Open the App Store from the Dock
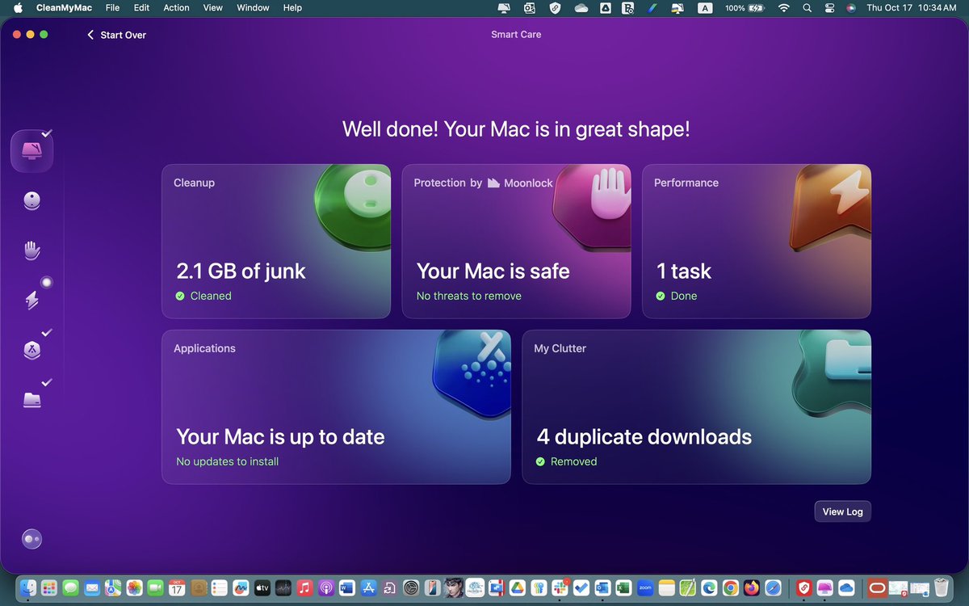The width and height of the screenshot is (969, 606). (x=368, y=587)
